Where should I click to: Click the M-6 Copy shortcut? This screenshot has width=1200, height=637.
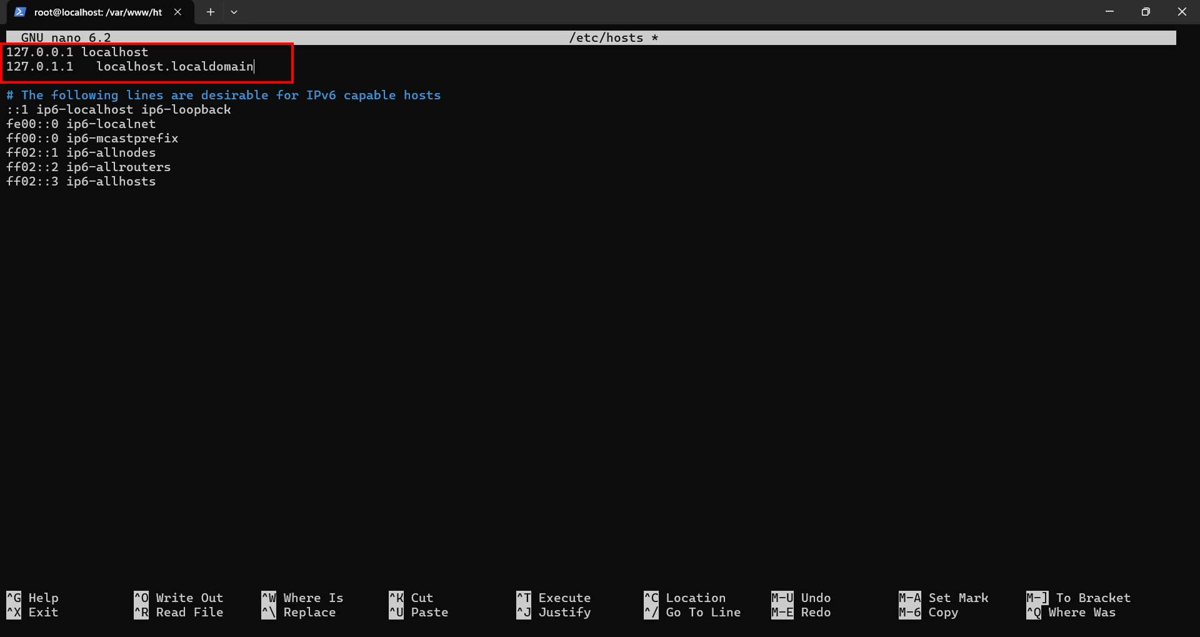click(x=929, y=612)
